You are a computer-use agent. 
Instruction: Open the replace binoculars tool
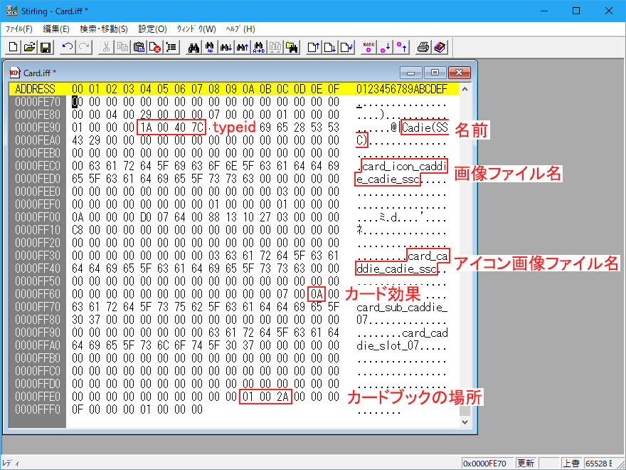[210, 47]
